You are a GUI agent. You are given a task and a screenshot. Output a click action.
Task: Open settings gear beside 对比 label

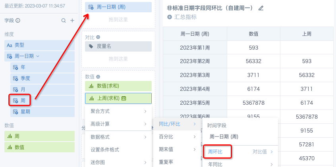98,37
